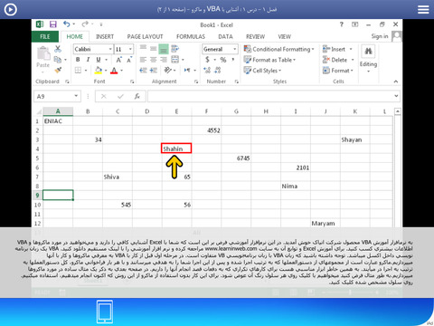Viewport: 434px width, 326px height.
Task: Click Conditional Formatting button
Action: [x=279, y=49]
